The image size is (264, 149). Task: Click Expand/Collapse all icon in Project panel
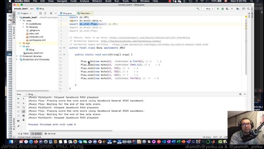(x=45, y=13)
